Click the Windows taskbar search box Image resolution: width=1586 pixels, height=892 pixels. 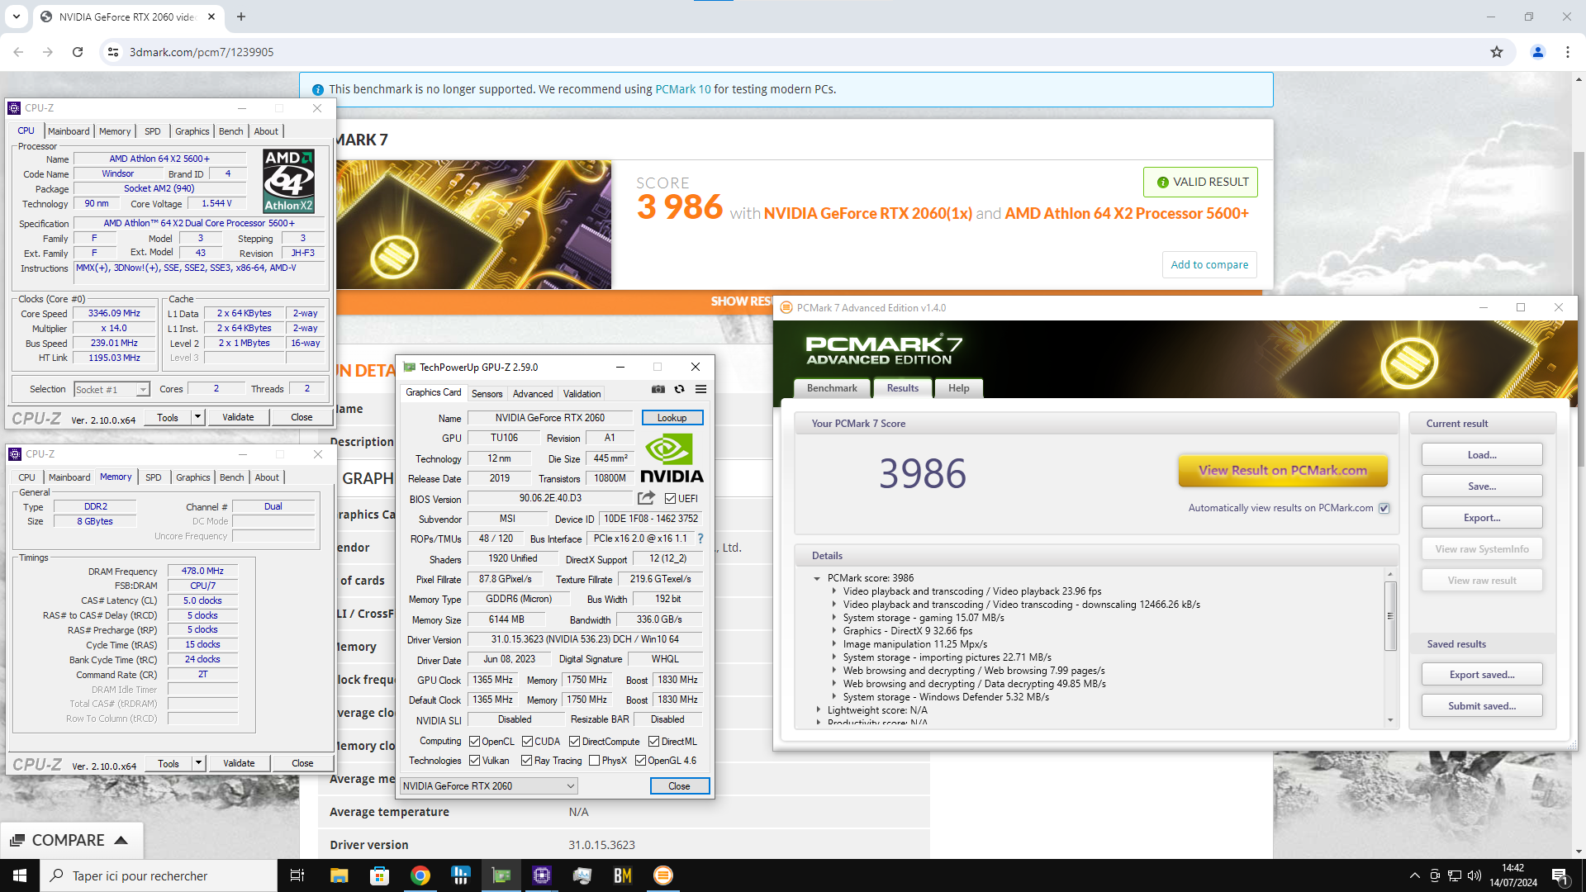pos(159,875)
